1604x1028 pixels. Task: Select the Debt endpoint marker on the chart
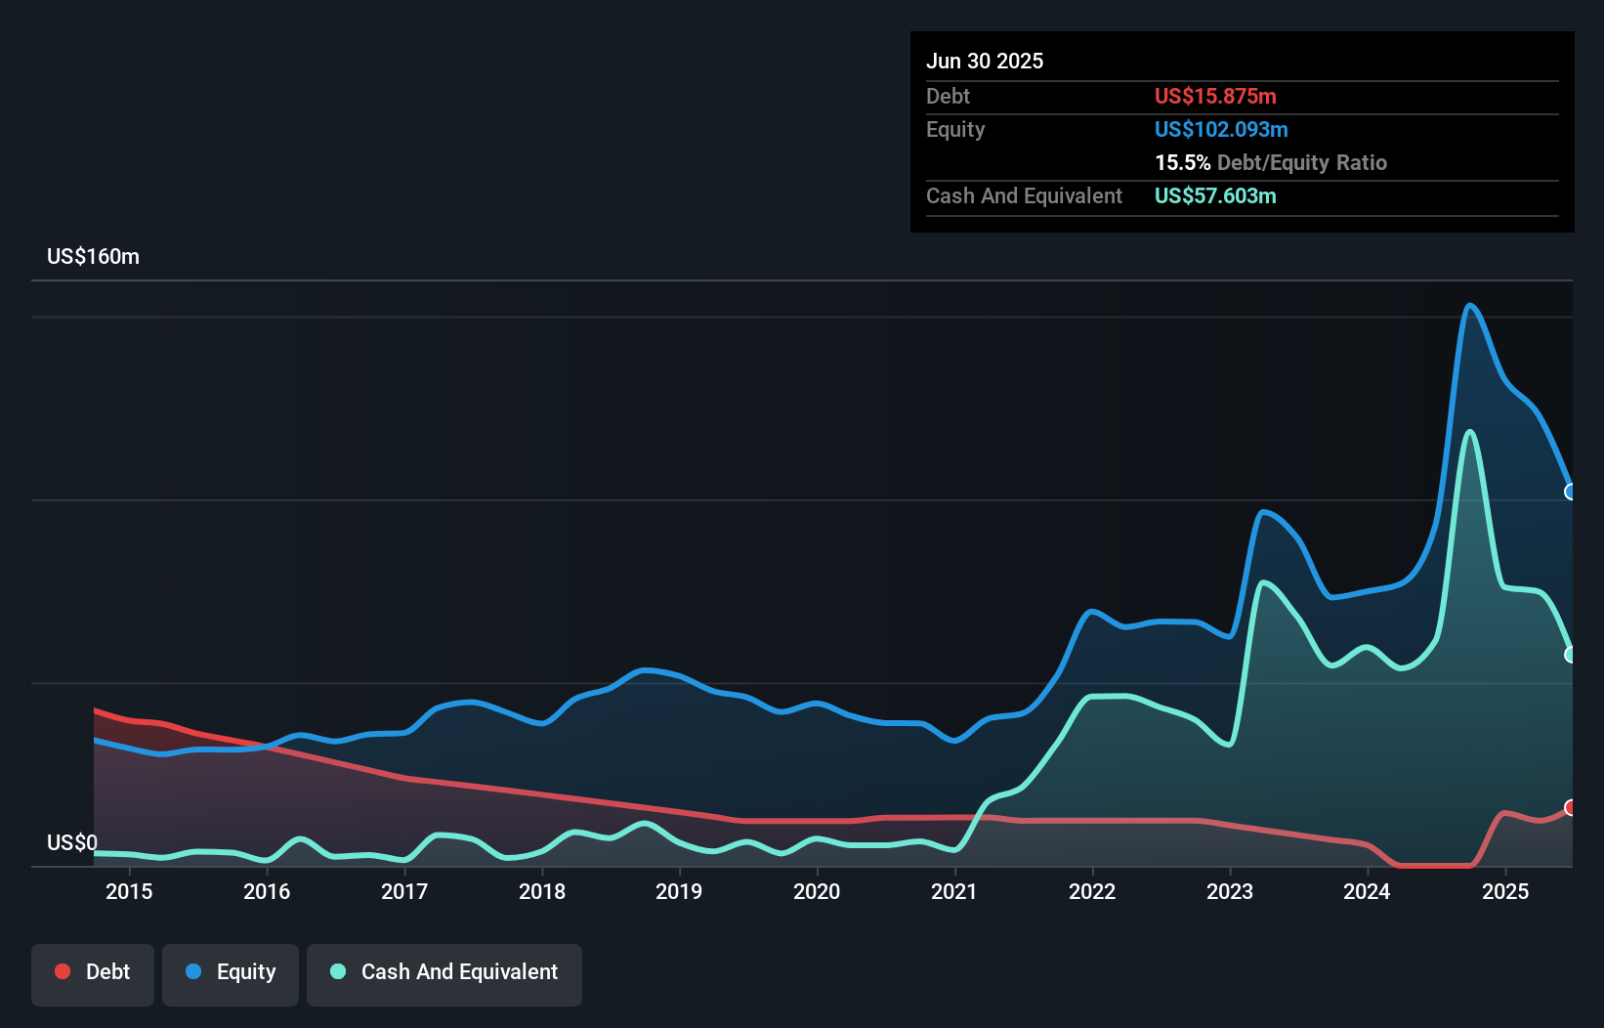click(x=1571, y=807)
